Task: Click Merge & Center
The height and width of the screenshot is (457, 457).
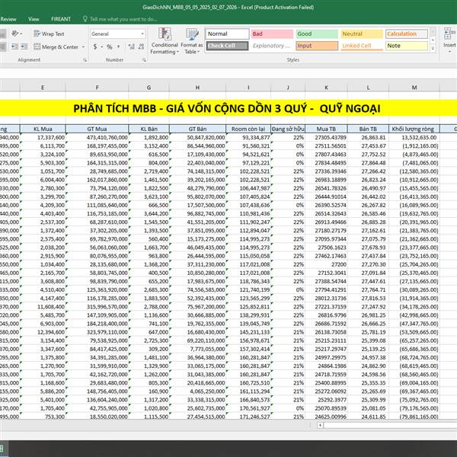Action: [x=56, y=47]
